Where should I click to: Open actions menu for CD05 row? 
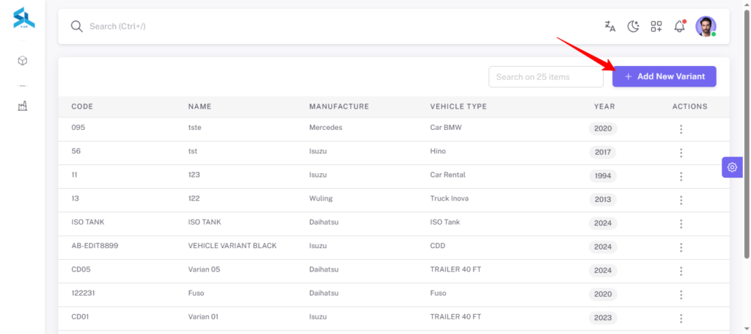[x=681, y=271]
